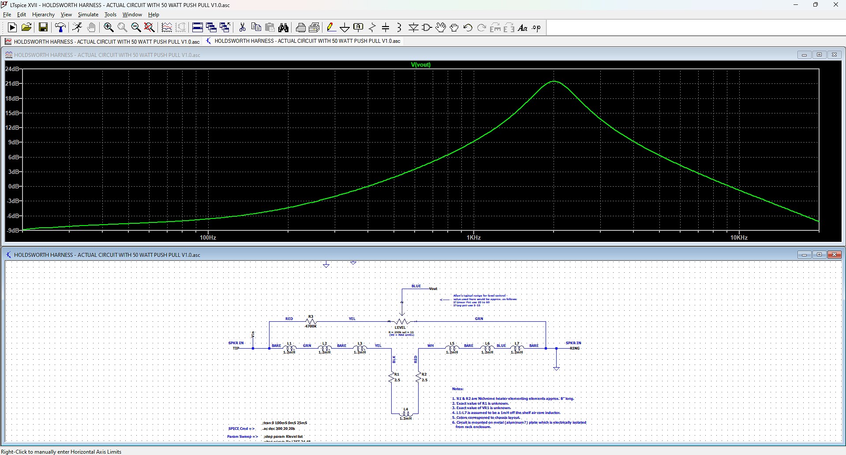Select the Diode component tool
846x455 pixels.
413,28
